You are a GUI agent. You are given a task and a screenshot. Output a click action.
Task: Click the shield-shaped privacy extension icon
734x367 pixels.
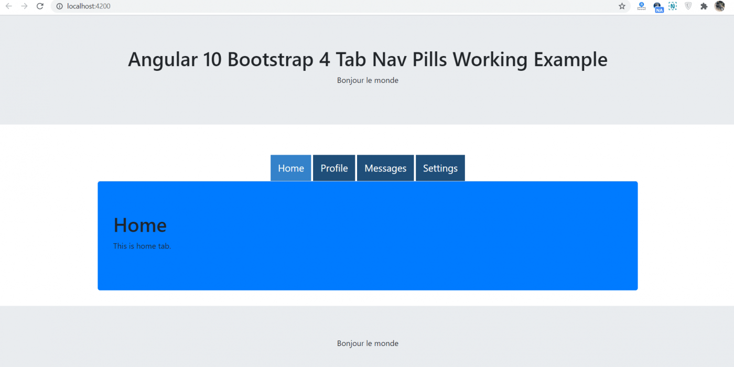687,6
